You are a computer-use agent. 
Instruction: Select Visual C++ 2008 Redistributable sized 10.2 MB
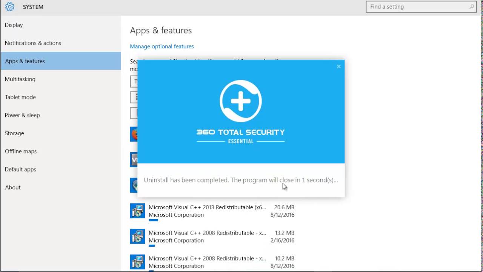tap(212, 262)
